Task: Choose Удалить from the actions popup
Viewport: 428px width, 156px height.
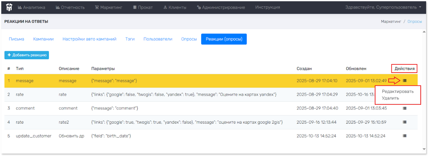Action: [390, 98]
